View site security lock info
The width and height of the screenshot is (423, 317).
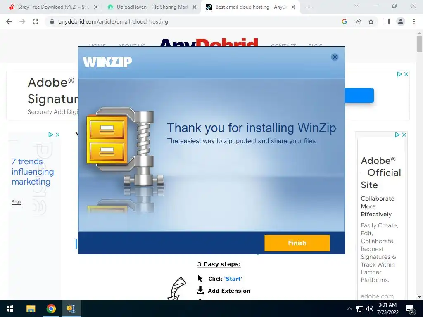[52, 21]
